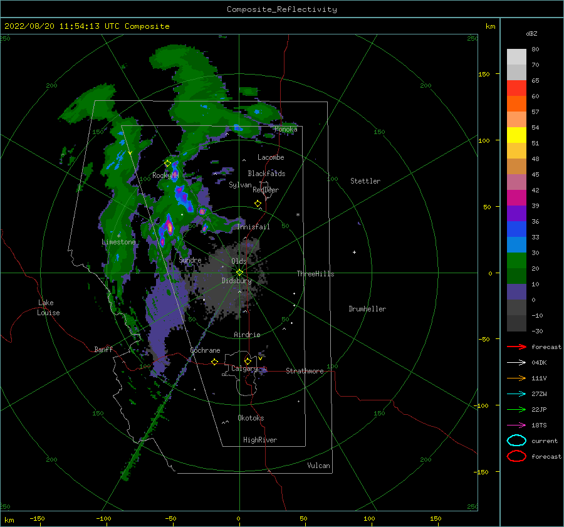Click the Cochrane town label

point(205,350)
